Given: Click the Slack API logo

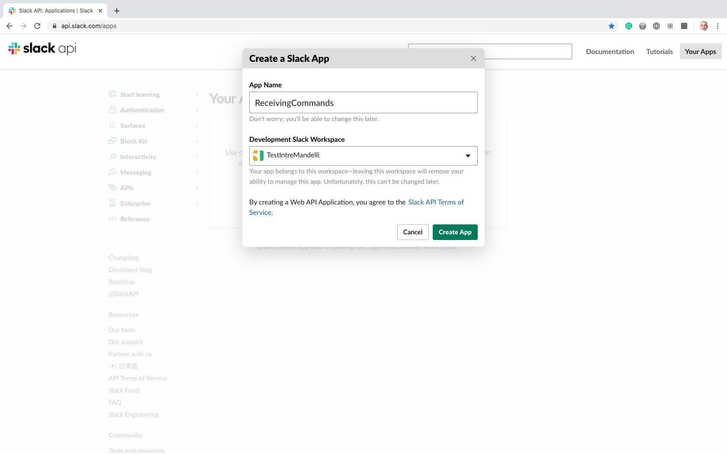Looking at the screenshot, I should [42, 48].
